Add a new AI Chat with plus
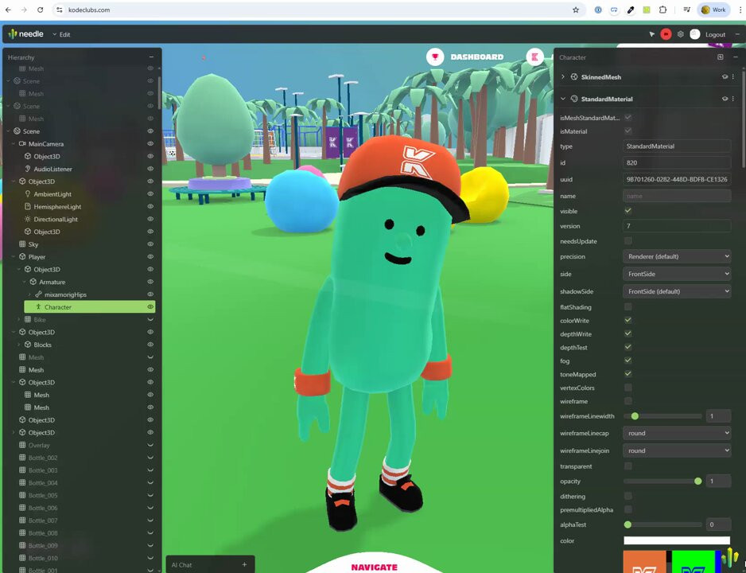This screenshot has height=573, width=746. click(x=244, y=565)
